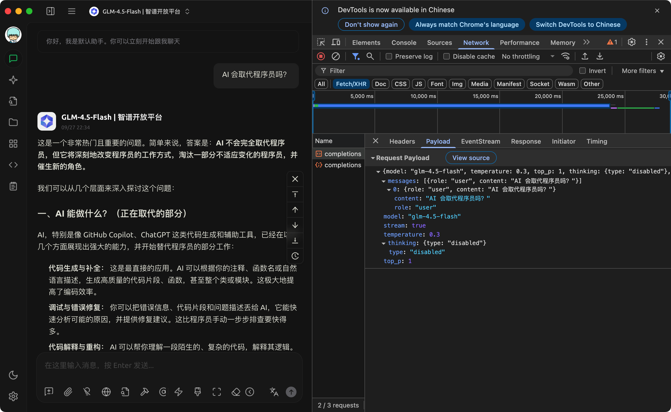This screenshot has height=412, width=671.
Task: Switch to the Memory tab
Action: pyautogui.click(x=562, y=42)
